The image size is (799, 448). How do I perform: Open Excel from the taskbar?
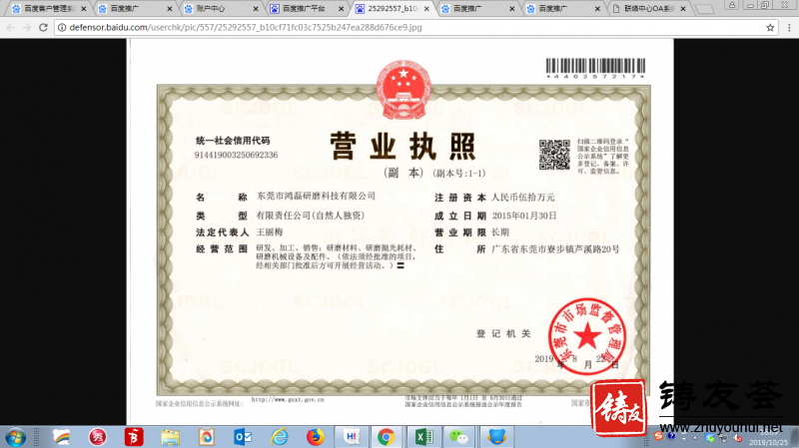[422, 437]
